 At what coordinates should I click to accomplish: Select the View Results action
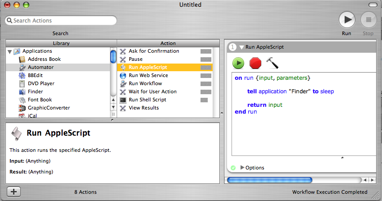[165, 108]
